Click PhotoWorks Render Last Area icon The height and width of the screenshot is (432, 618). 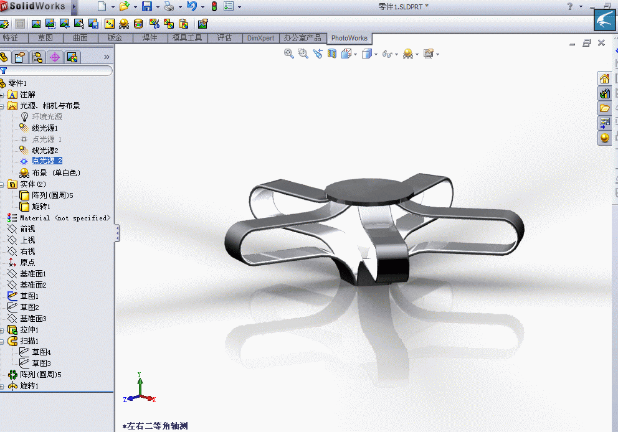point(64,24)
